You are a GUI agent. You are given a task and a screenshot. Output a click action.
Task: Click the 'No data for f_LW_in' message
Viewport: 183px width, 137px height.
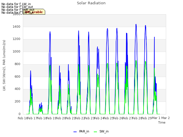tap(16, 4)
